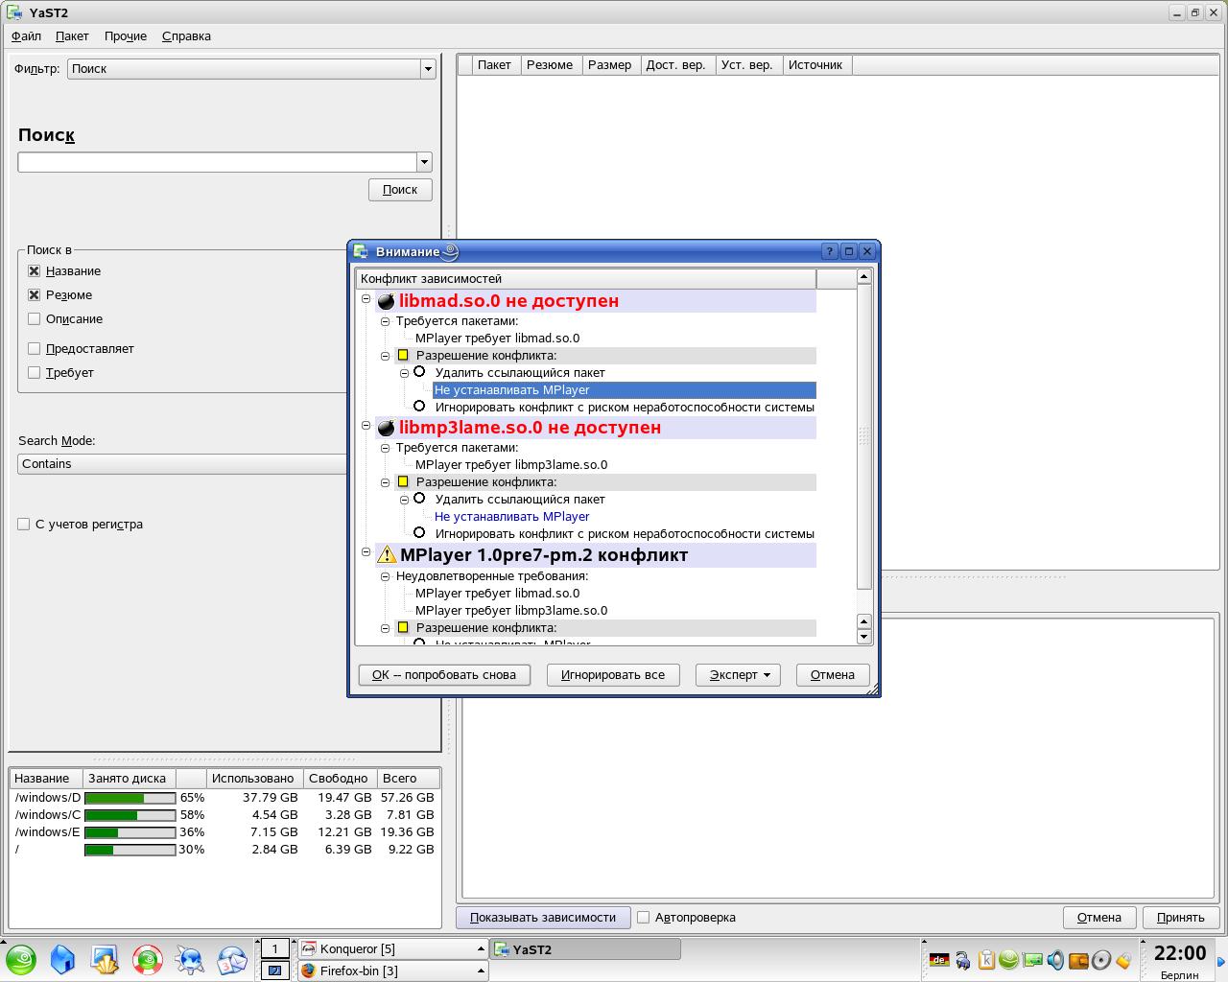
Task: Collapse the libmad.so.0 conflict node
Action: 366,299
